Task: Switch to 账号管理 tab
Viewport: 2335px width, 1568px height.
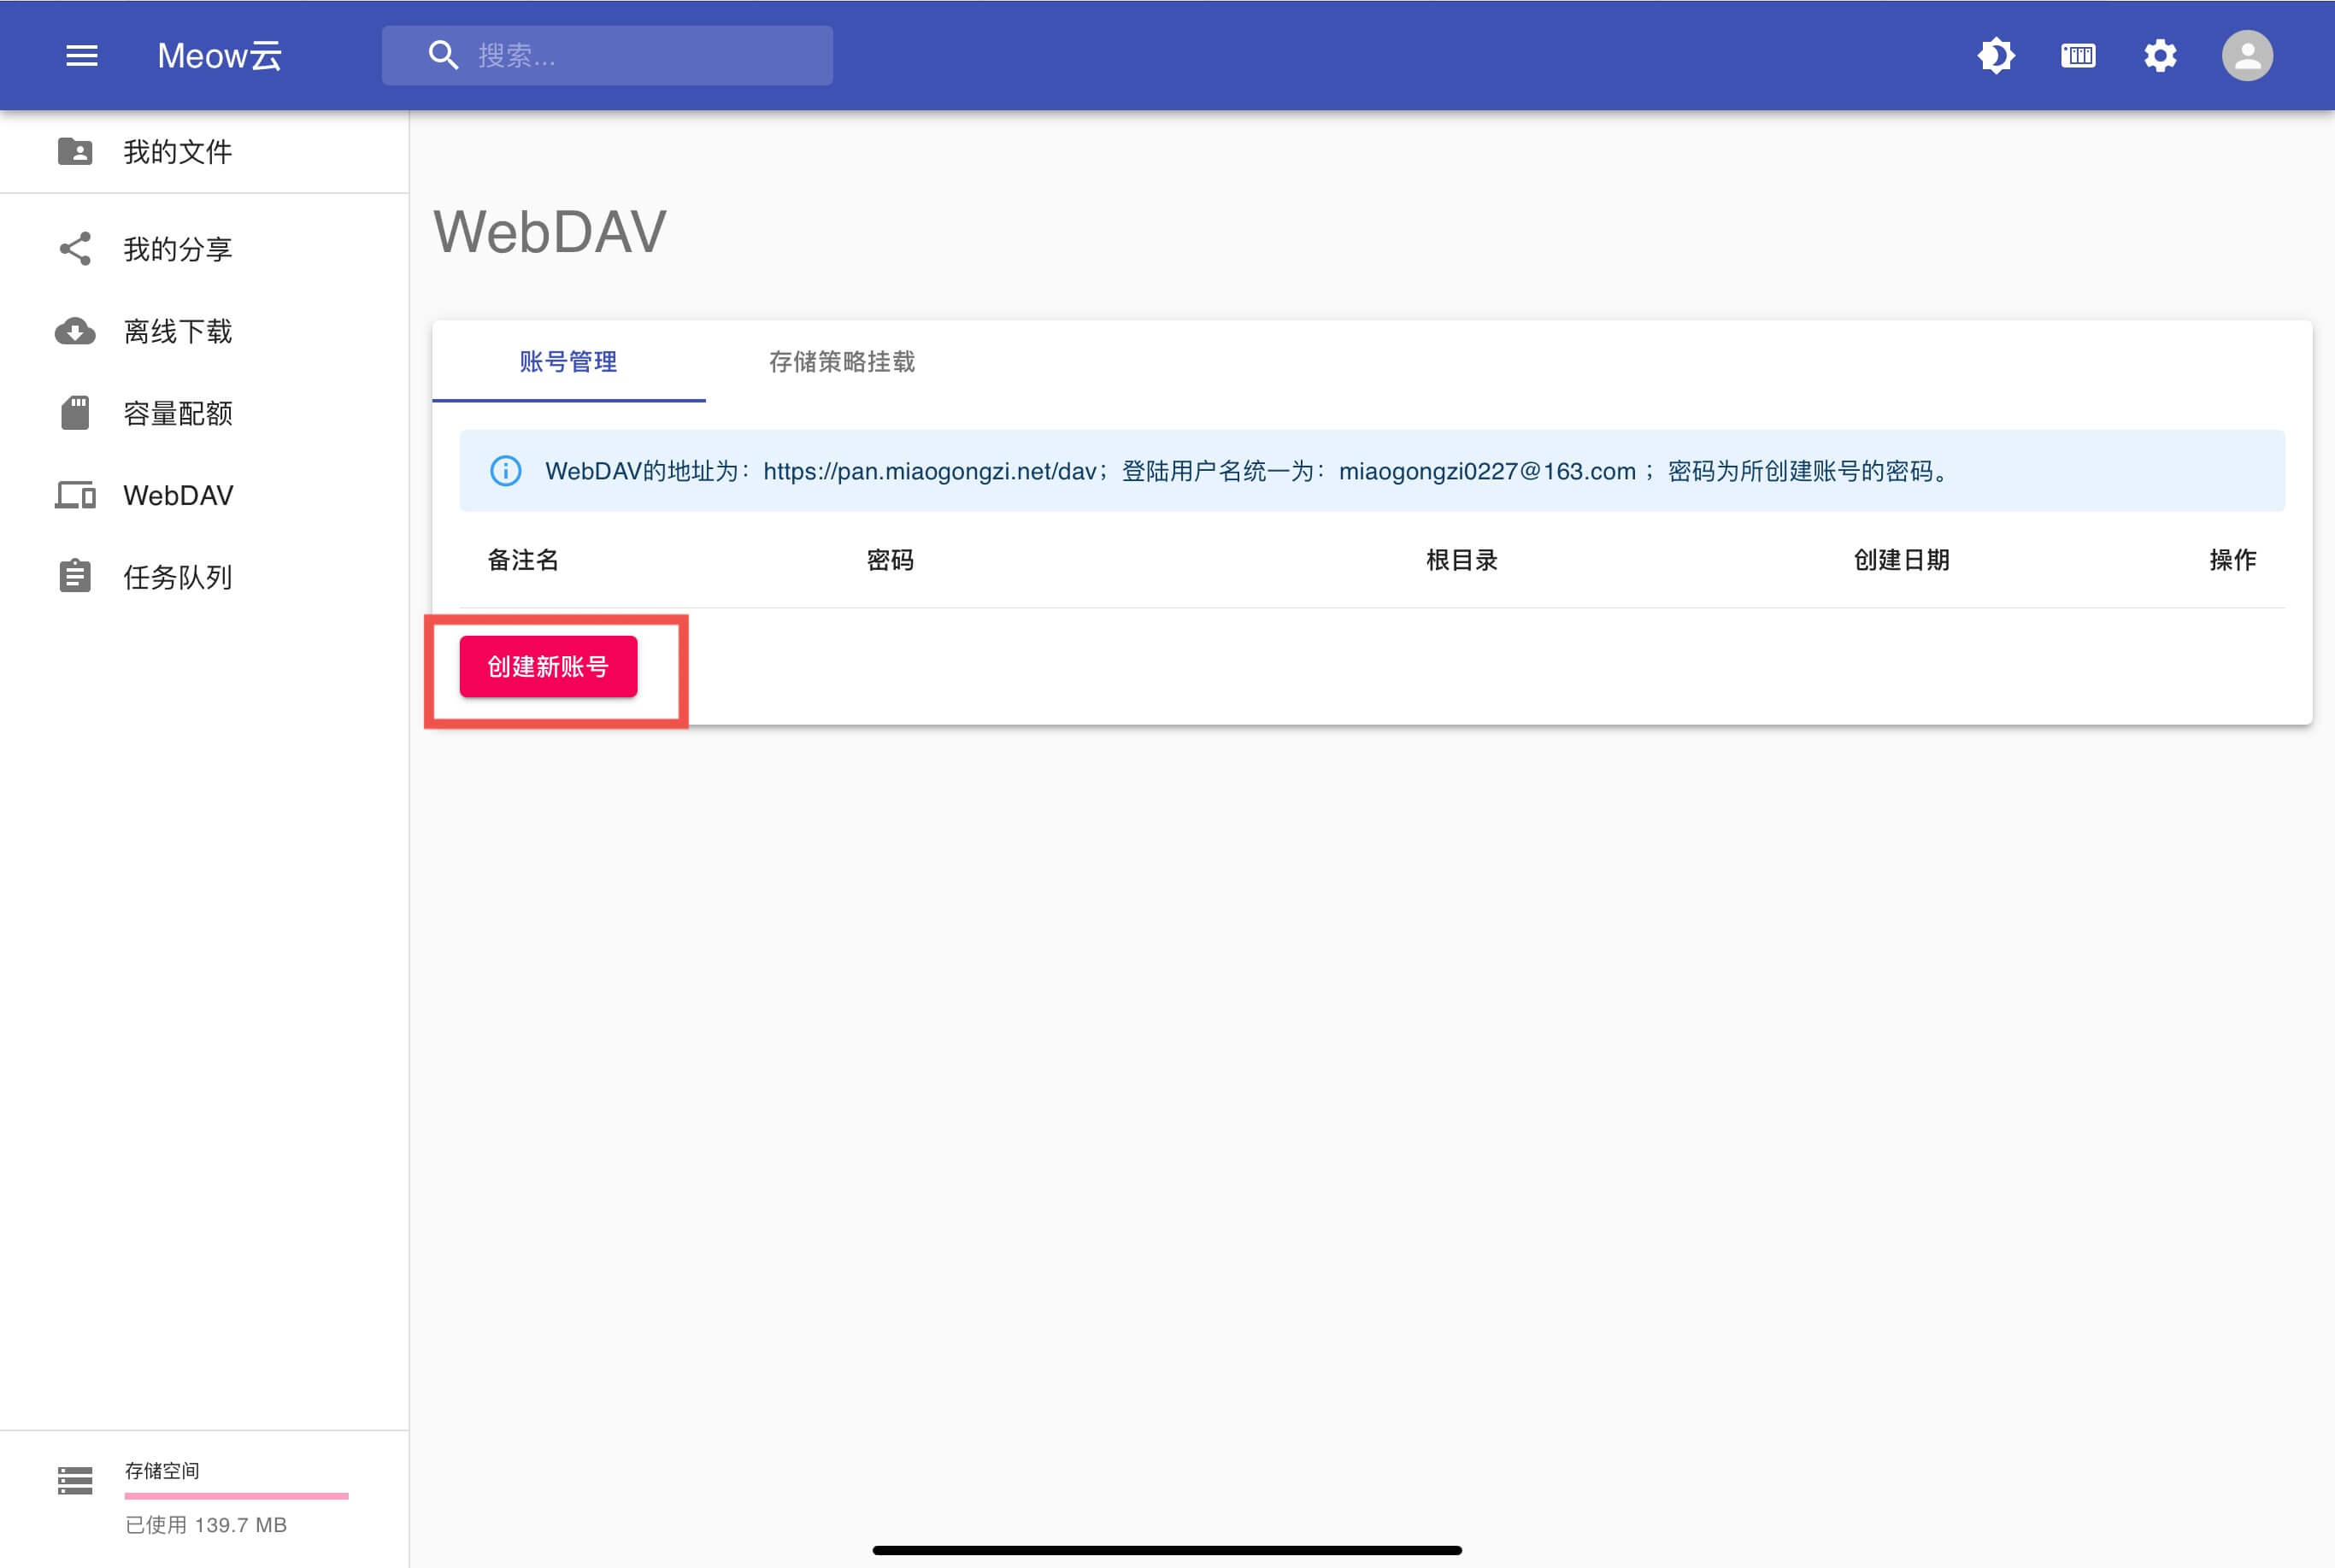Action: 568,362
